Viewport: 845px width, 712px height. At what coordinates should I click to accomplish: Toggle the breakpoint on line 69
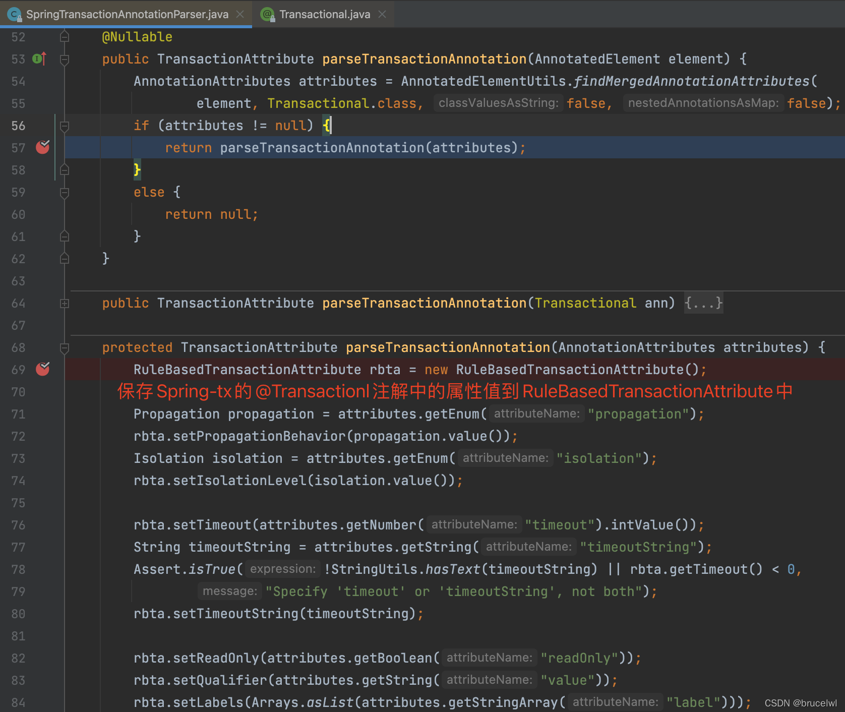[43, 369]
